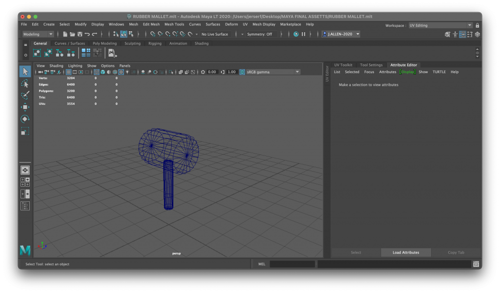Open the UV Toolkit tab
Image resolution: width=500 pixels, height=293 pixels.
point(343,65)
